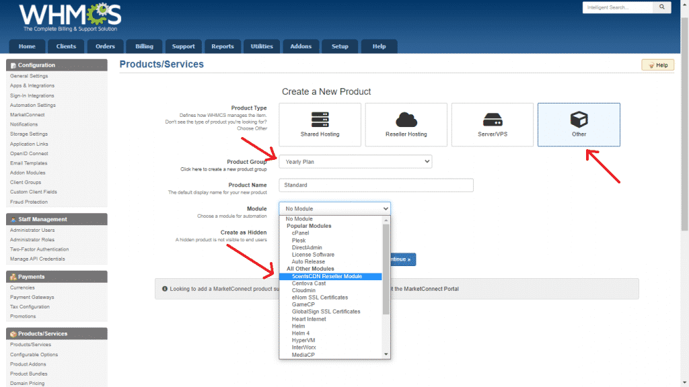The image size is (689, 387).
Task: Open the Help menu tab
Action: pos(379,46)
